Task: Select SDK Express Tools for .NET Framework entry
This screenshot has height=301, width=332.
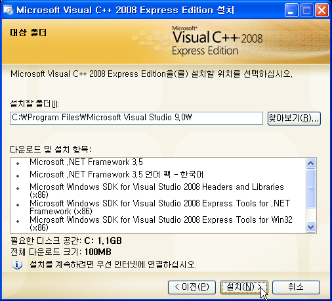Action: 159,207
